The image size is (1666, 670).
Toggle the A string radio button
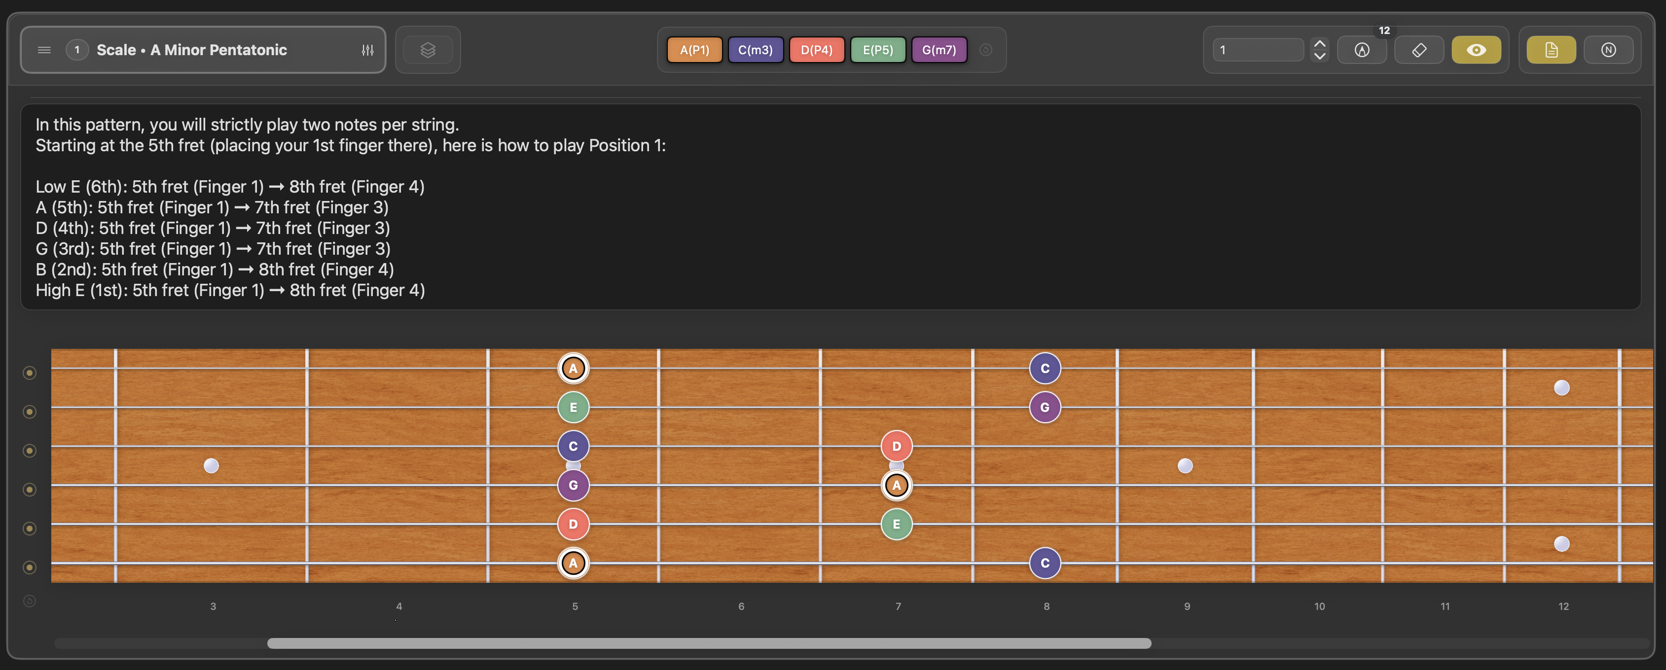pyautogui.click(x=29, y=529)
